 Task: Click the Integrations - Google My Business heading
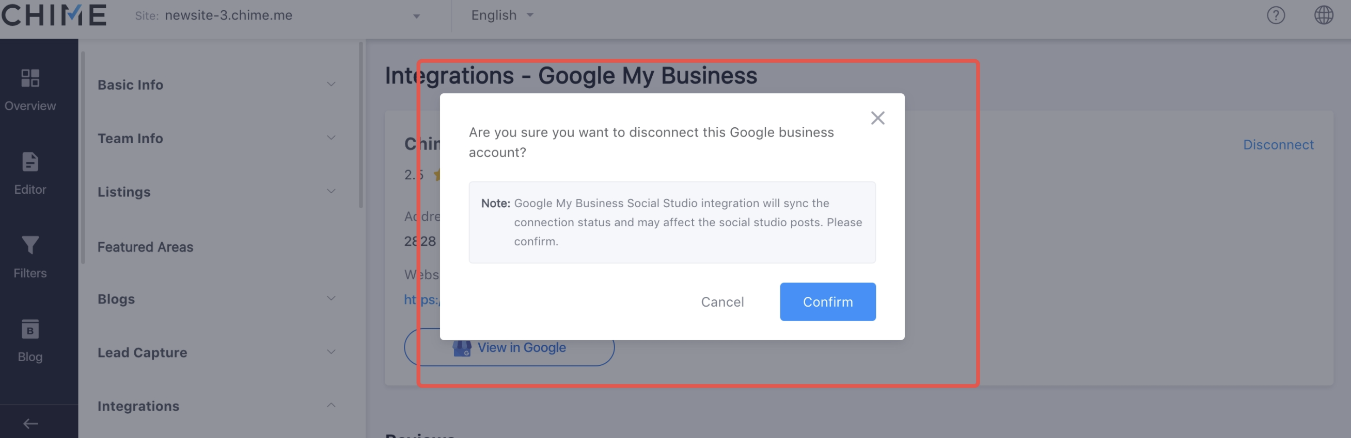[571, 75]
